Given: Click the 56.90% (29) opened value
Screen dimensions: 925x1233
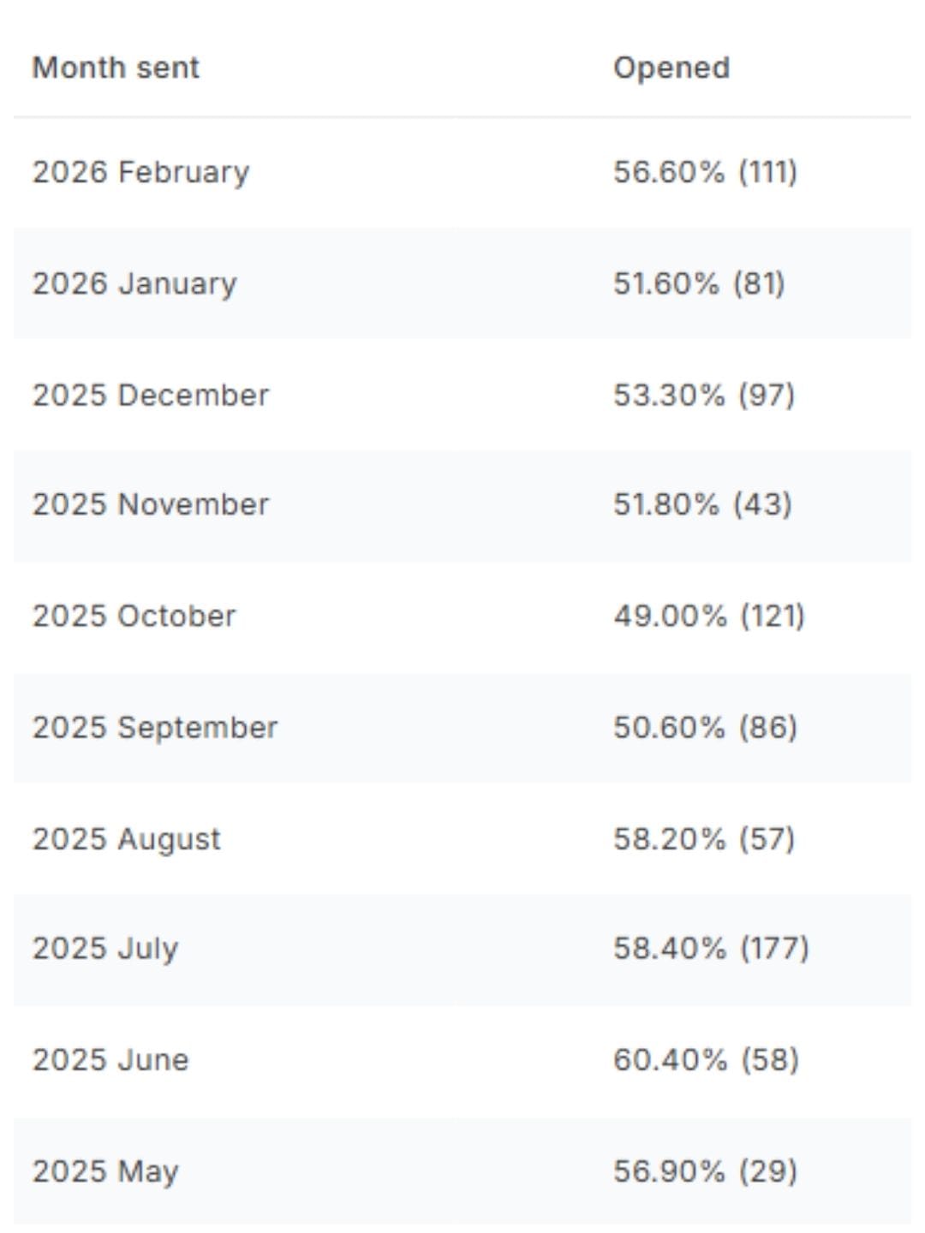Looking at the screenshot, I should 705,1170.
